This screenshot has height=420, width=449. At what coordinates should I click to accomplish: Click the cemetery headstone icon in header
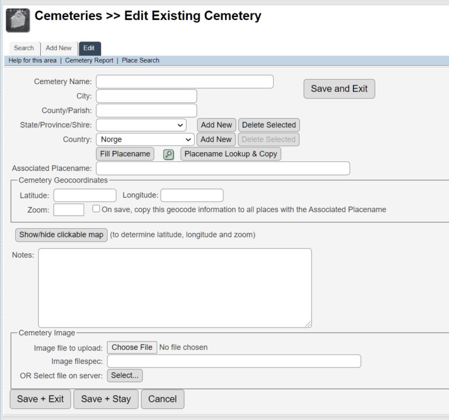(x=18, y=20)
